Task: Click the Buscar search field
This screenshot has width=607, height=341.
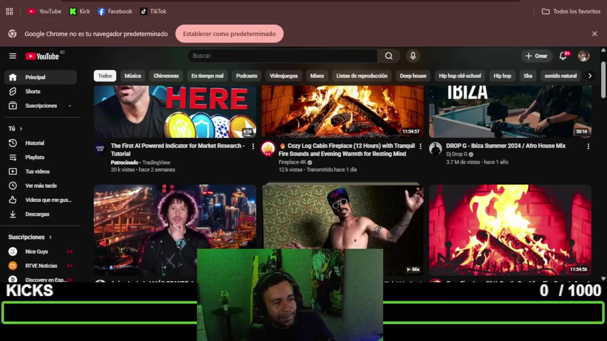Action: point(283,56)
